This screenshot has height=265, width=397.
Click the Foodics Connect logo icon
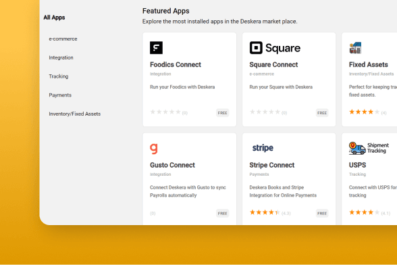click(156, 48)
